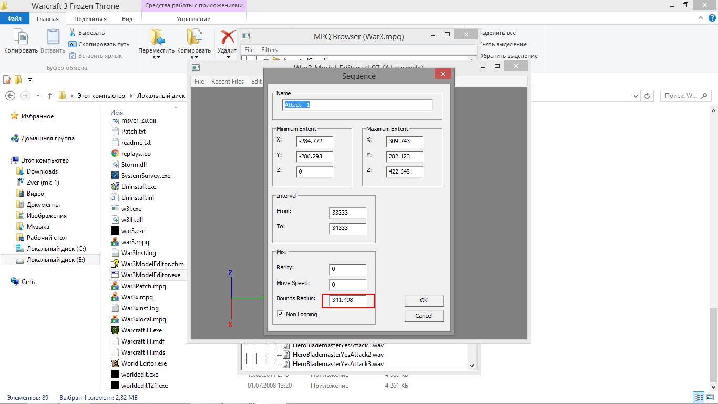The image size is (718, 404).
Task: Click the Копировать icon in Explorer ribbon
Action: 21,42
